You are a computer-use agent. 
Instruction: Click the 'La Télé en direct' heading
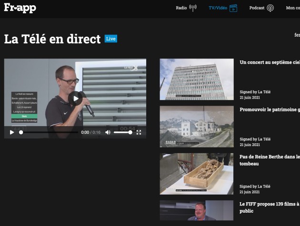(x=52, y=39)
